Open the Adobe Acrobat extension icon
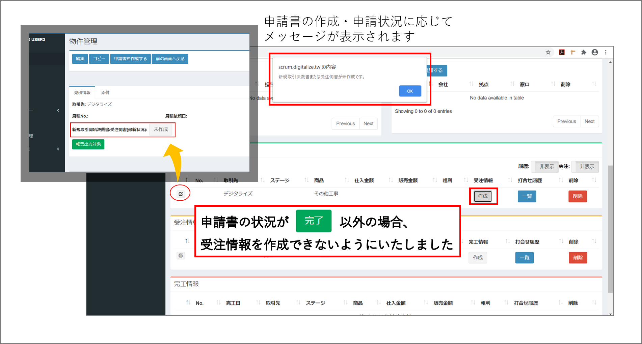This screenshot has height=344, width=642. point(562,52)
